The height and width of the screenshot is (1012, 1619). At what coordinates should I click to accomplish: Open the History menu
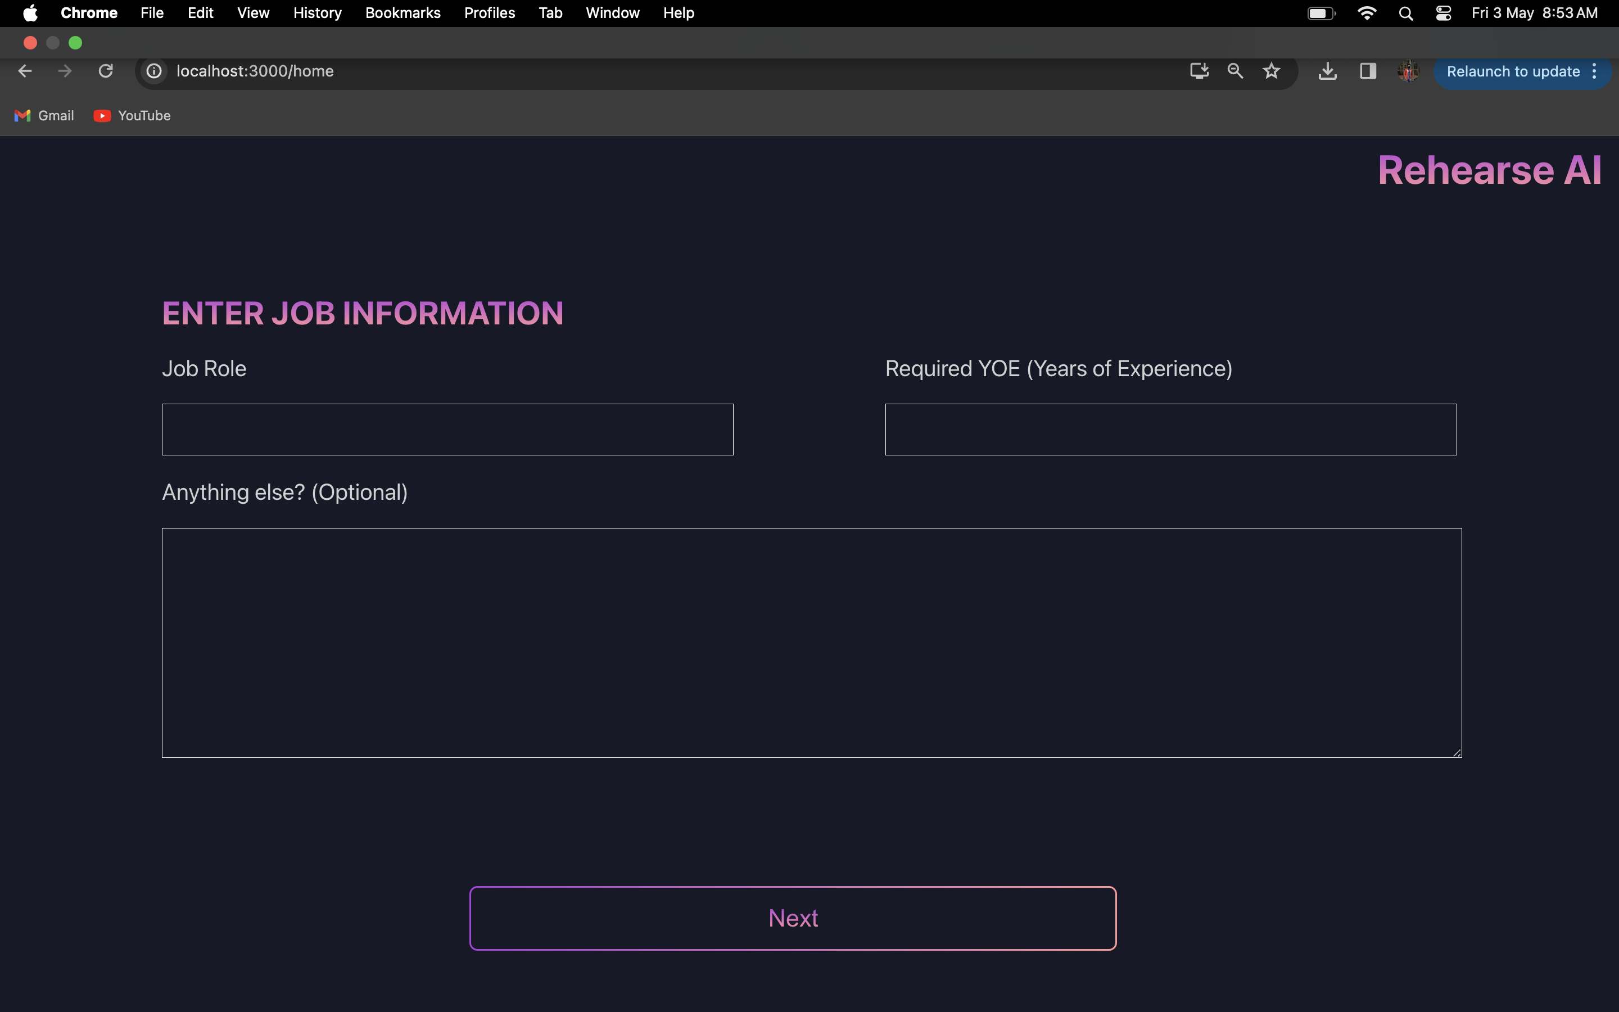click(x=317, y=13)
